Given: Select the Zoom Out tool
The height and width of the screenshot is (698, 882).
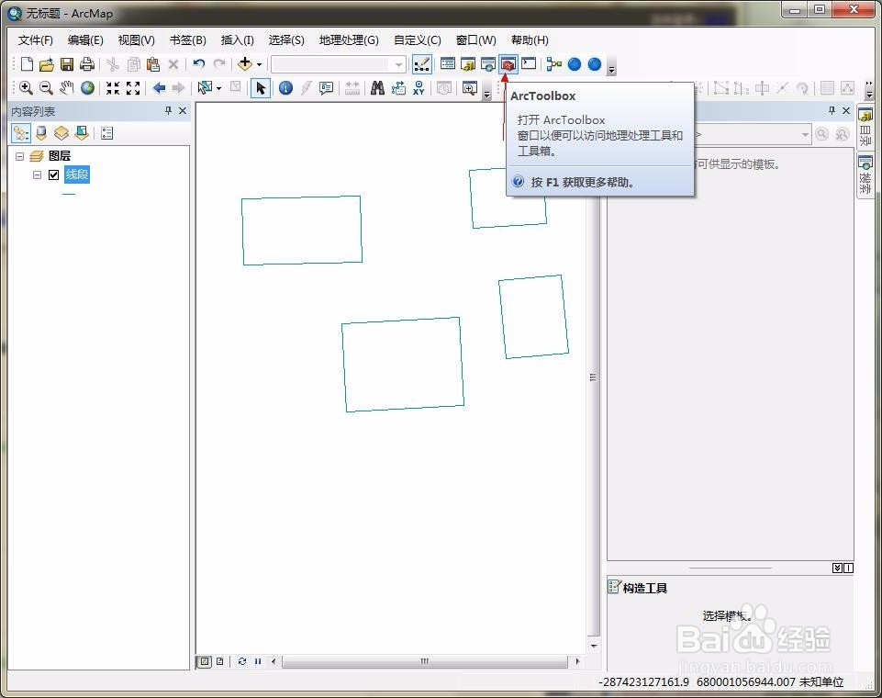Looking at the screenshot, I should tap(46, 88).
